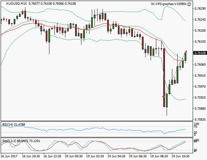Click the RSI scale value 100

click(197, 124)
